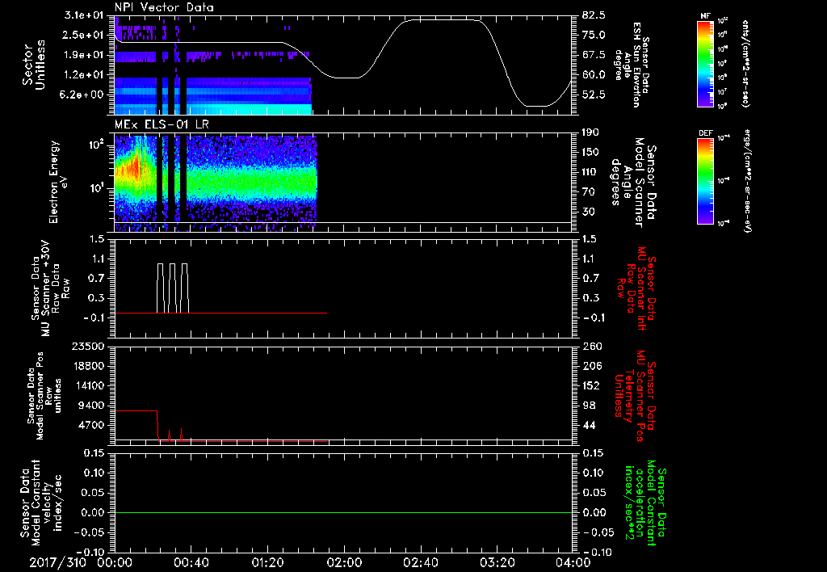
Task: Select the "NF" label above color bar
Action: pyautogui.click(x=705, y=16)
